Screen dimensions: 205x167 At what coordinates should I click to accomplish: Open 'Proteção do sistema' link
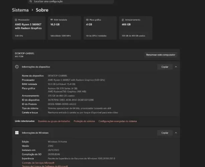pyautogui.click(x=84, y=121)
